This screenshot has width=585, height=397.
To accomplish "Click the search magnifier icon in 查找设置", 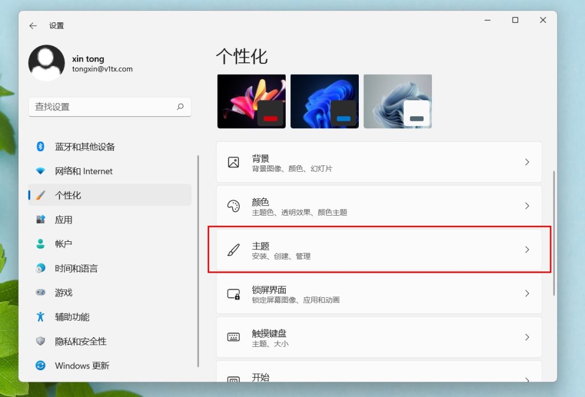I will [180, 107].
